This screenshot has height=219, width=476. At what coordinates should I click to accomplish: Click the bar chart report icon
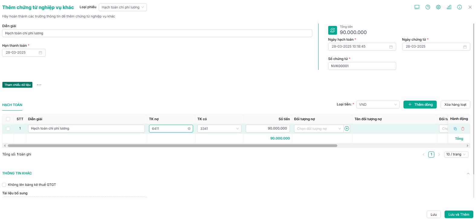pos(449,7)
